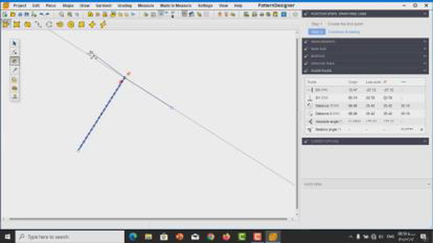Click the redo arrow in top toolbar
The image size is (433, 243).
(47, 14)
